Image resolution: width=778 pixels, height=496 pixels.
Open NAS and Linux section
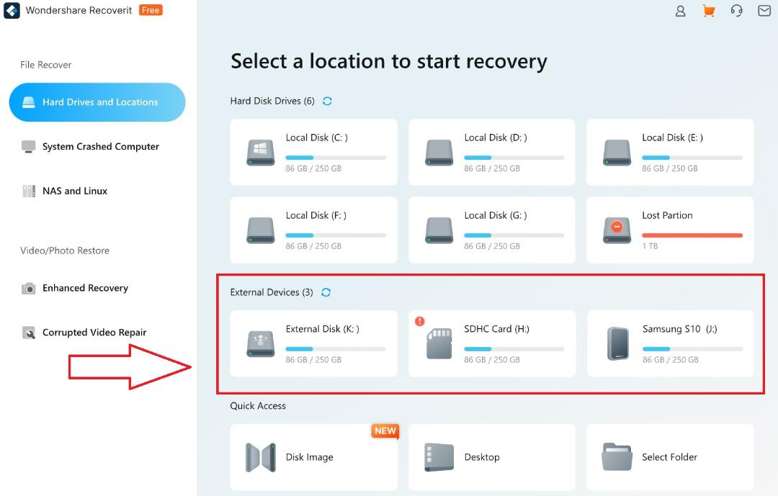coord(75,191)
